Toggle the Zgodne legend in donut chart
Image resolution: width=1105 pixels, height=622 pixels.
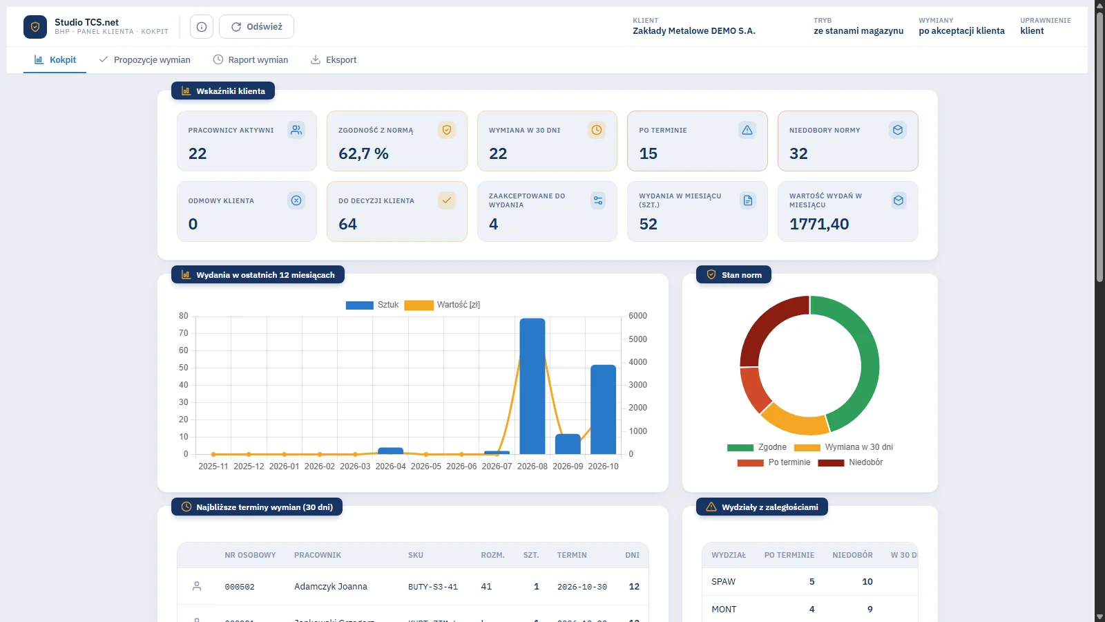click(x=757, y=447)
